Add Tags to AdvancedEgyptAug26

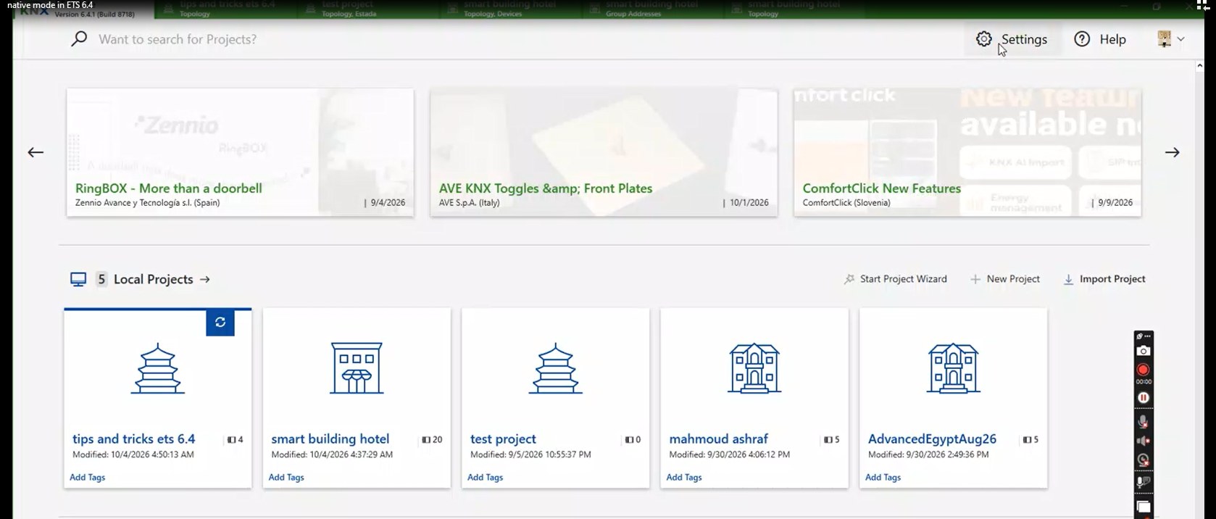tap(883, 477)
